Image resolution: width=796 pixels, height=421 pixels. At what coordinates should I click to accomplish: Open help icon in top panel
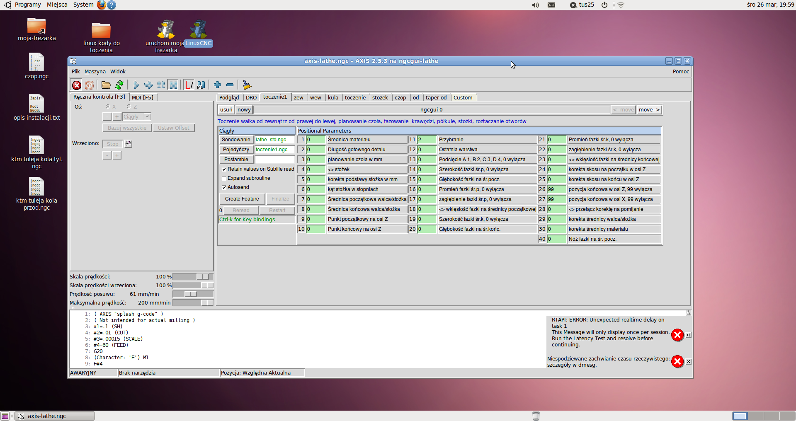coord(111,5)
